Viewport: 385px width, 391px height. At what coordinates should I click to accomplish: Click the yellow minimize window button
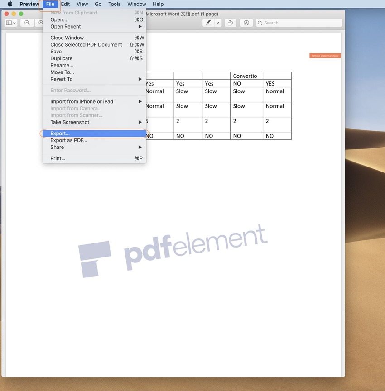pyautogui.click(x=14, y=14)
